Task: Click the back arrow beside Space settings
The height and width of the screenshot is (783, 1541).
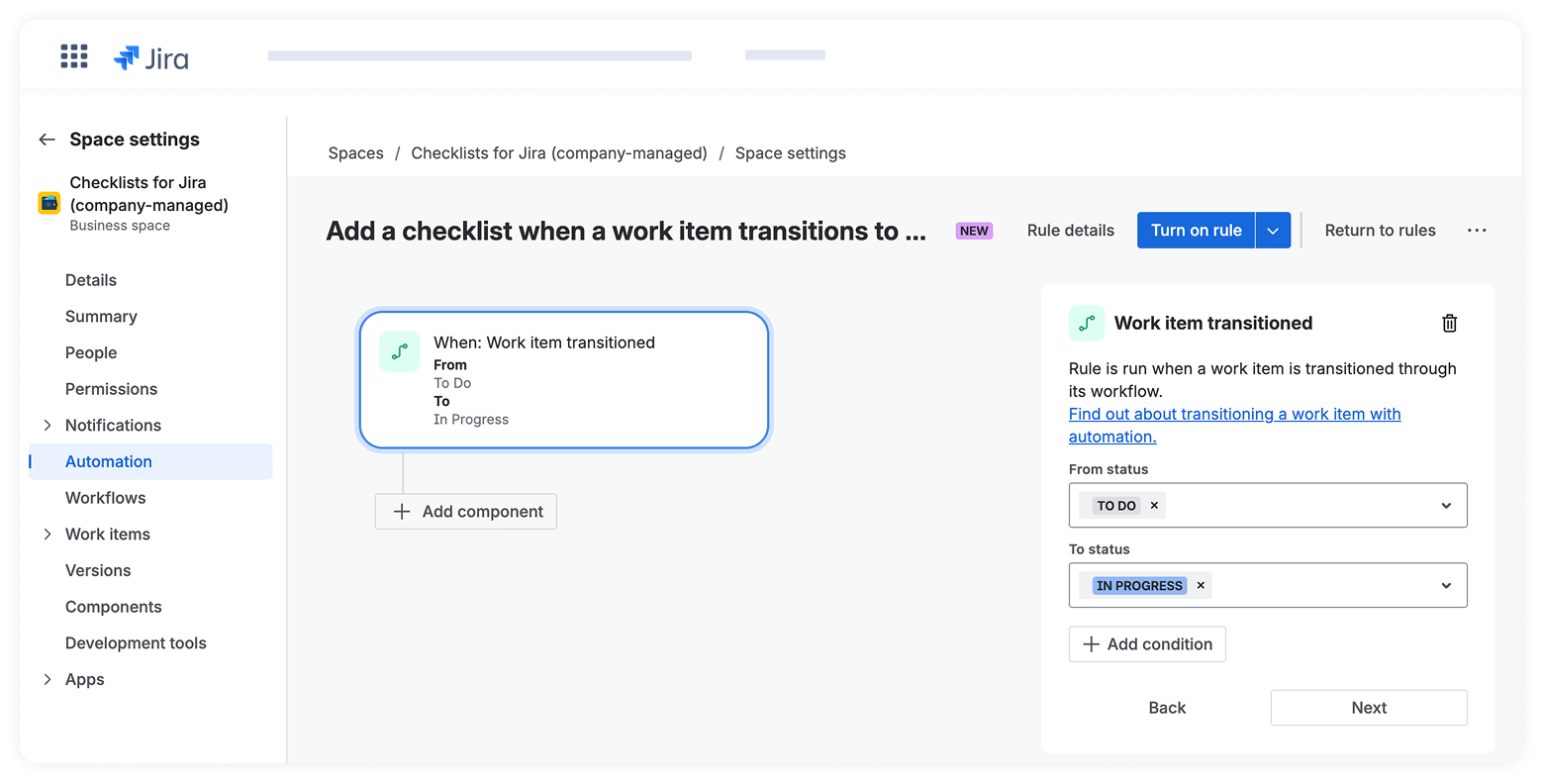Action: [47, 140]
